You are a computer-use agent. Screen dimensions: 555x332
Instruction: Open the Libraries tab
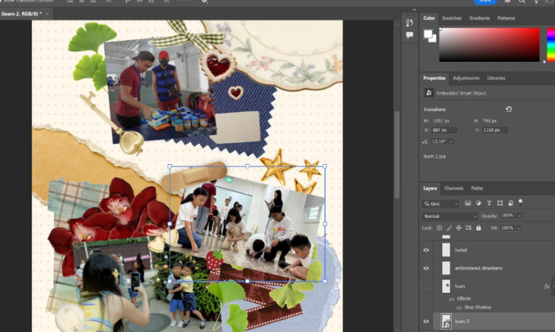point(496,78)
